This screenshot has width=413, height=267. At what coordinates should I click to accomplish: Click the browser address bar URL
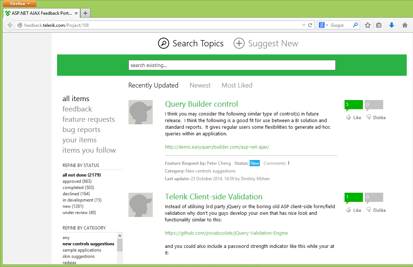(56, 25)
